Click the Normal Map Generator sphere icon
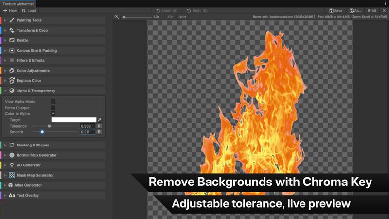The height and width of the screenshot is (219, 389). click(x=12, y=155)
